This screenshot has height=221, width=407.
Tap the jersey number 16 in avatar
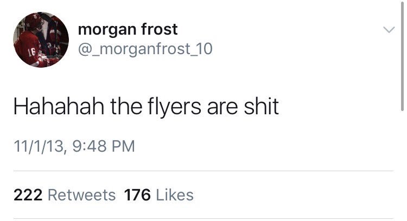(x=31, y=53)
